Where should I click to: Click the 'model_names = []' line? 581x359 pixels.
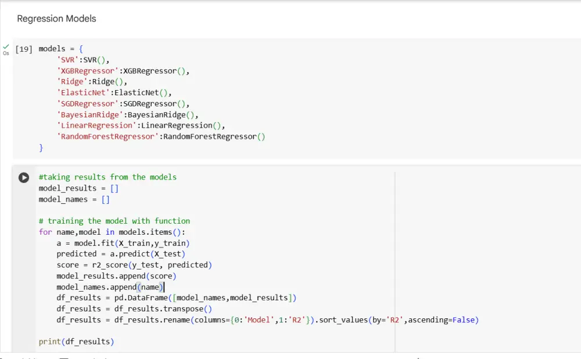[74, 199]
